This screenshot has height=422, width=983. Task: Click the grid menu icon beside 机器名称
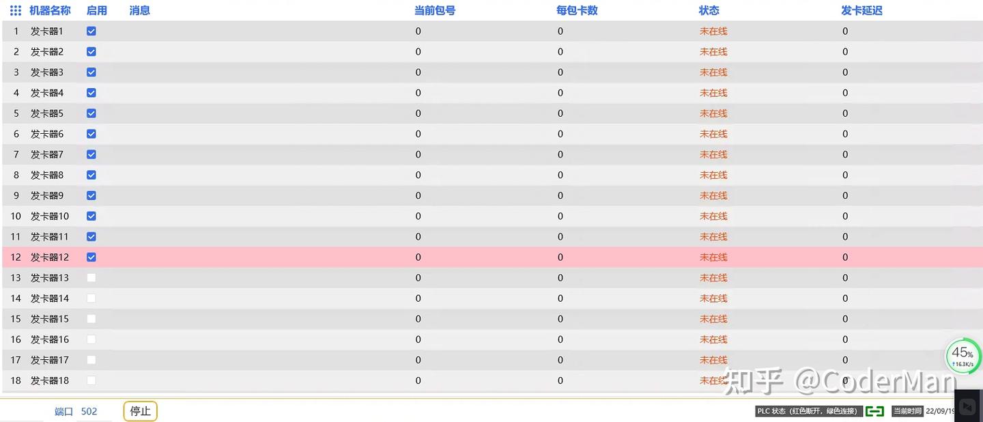coord(16,11)
